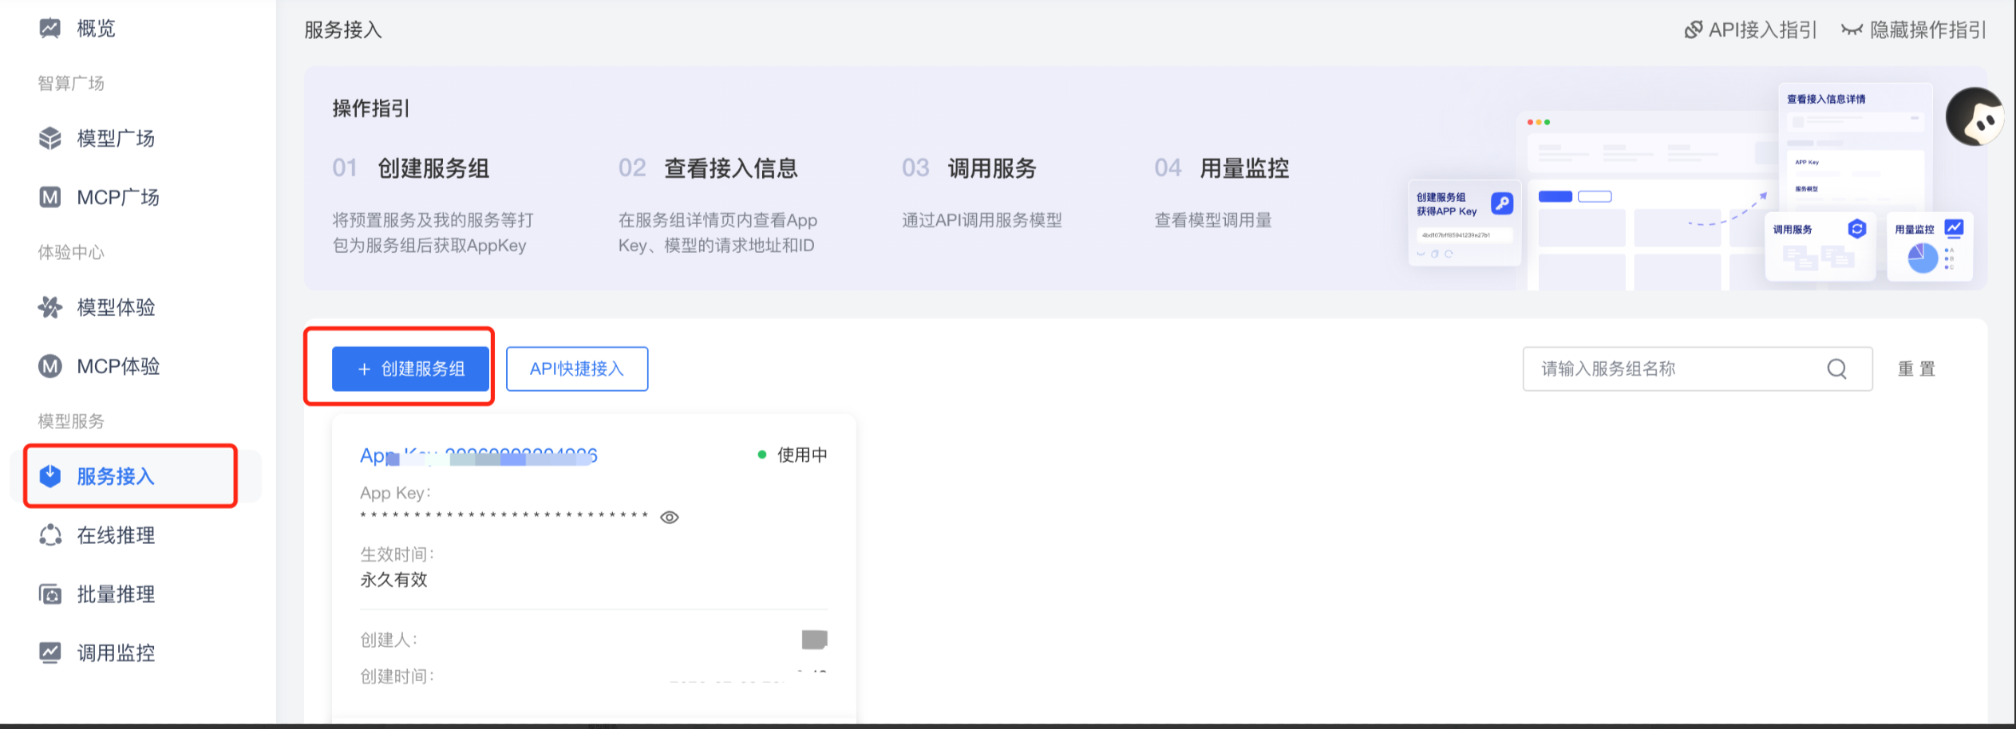Viewport: 2016px width, 729px height.
Task: Open MCP广场 from the sidebar
Action: (118, 197)
